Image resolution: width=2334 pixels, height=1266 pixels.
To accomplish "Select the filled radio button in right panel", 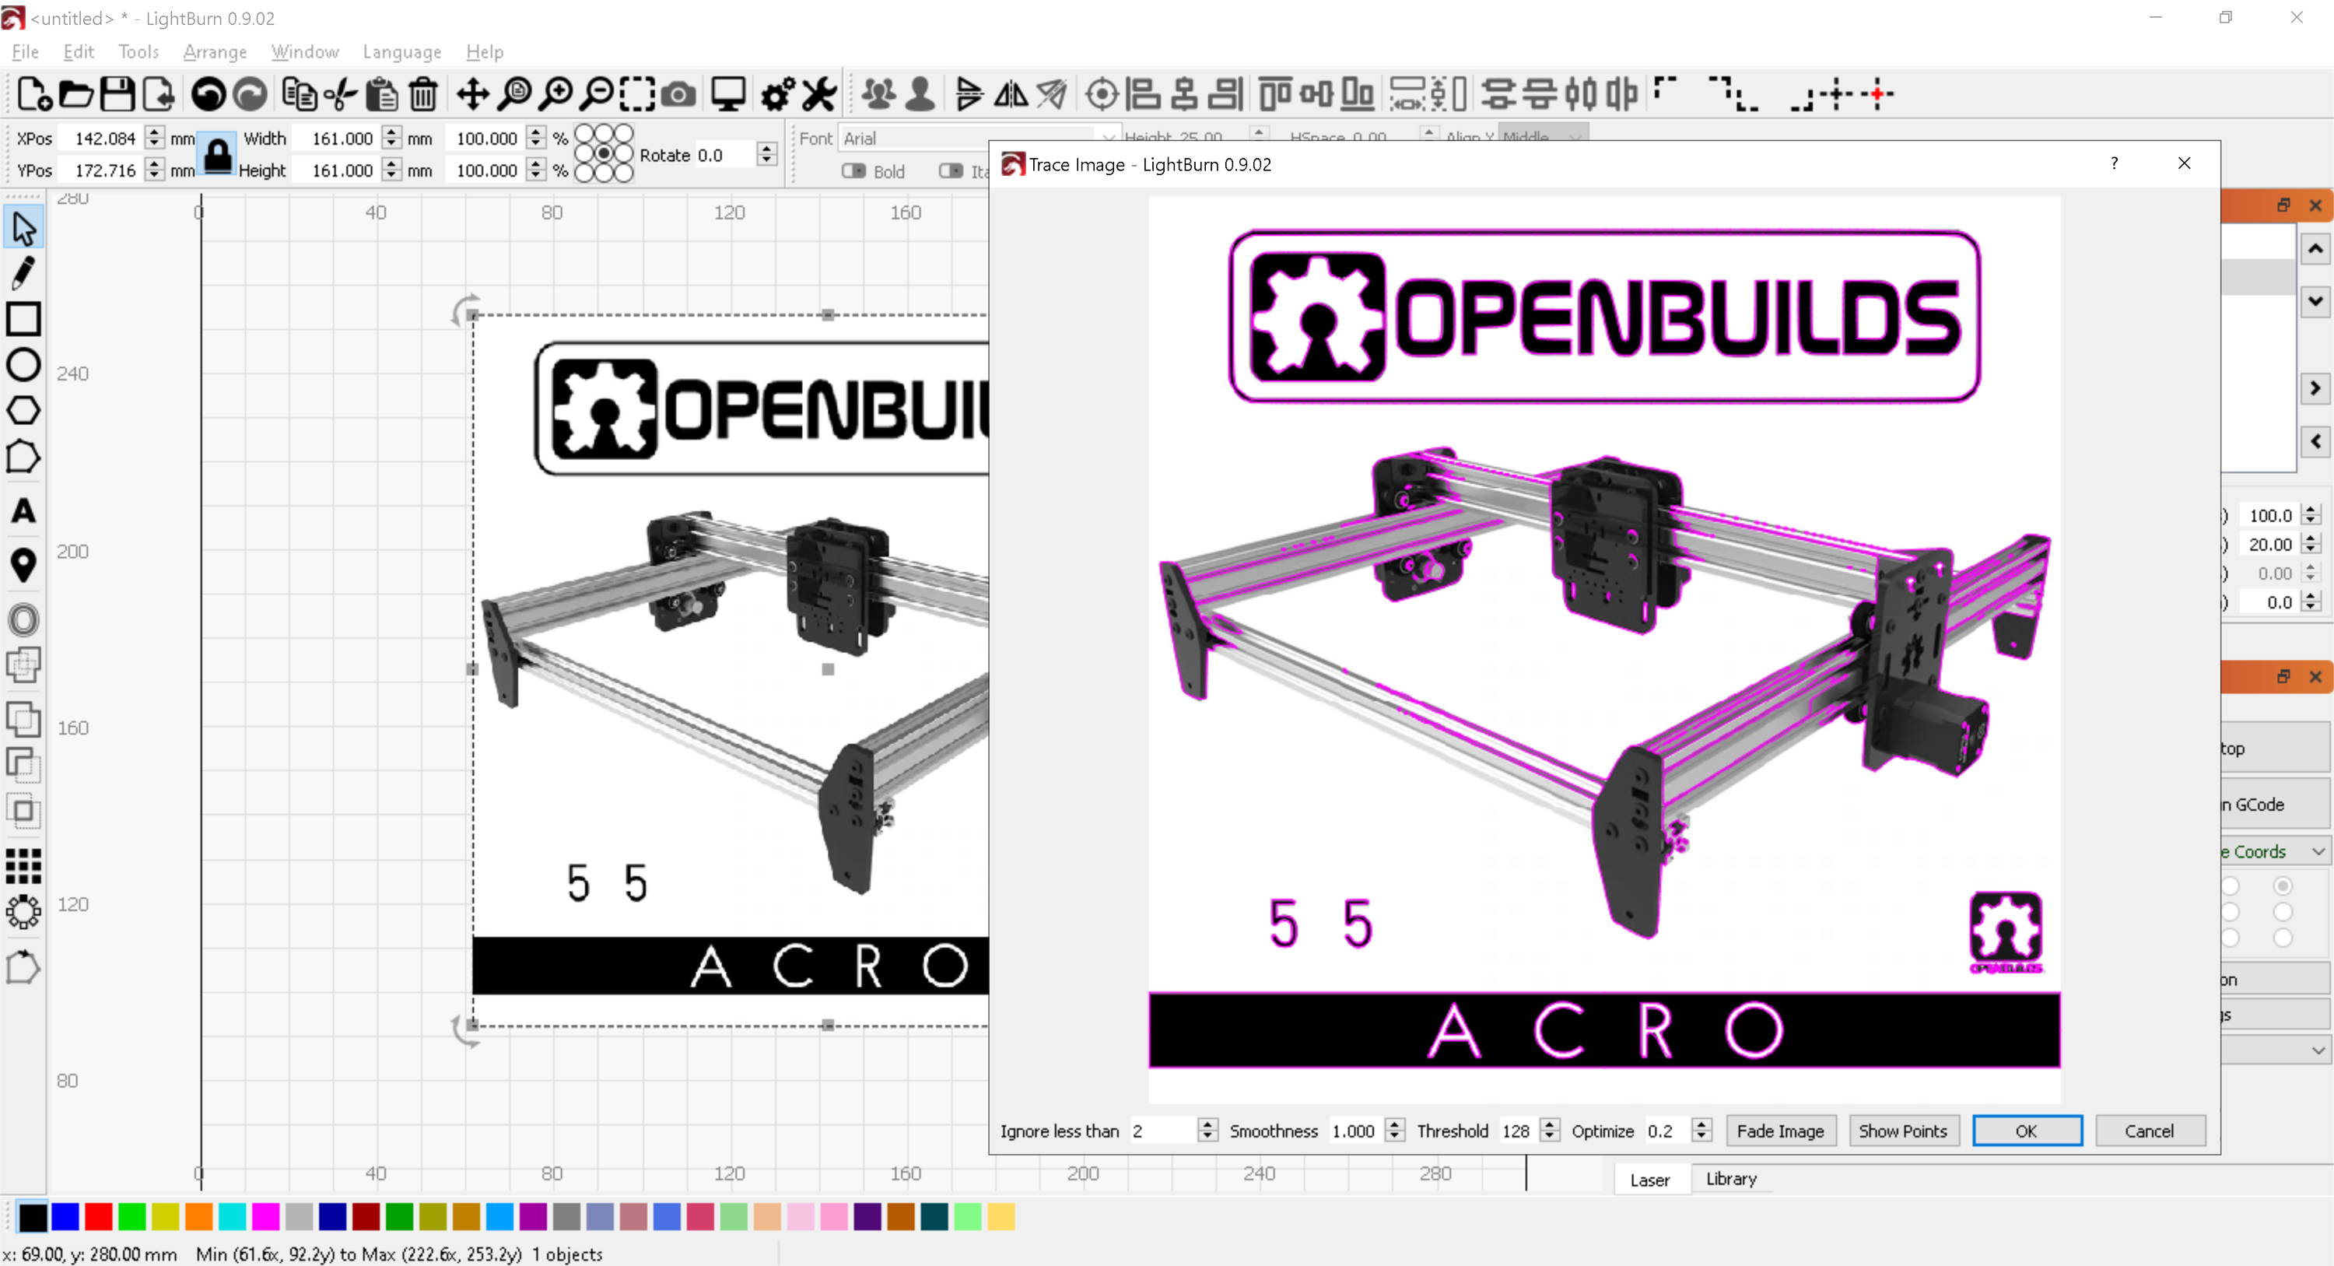I will coord(2283,885).
